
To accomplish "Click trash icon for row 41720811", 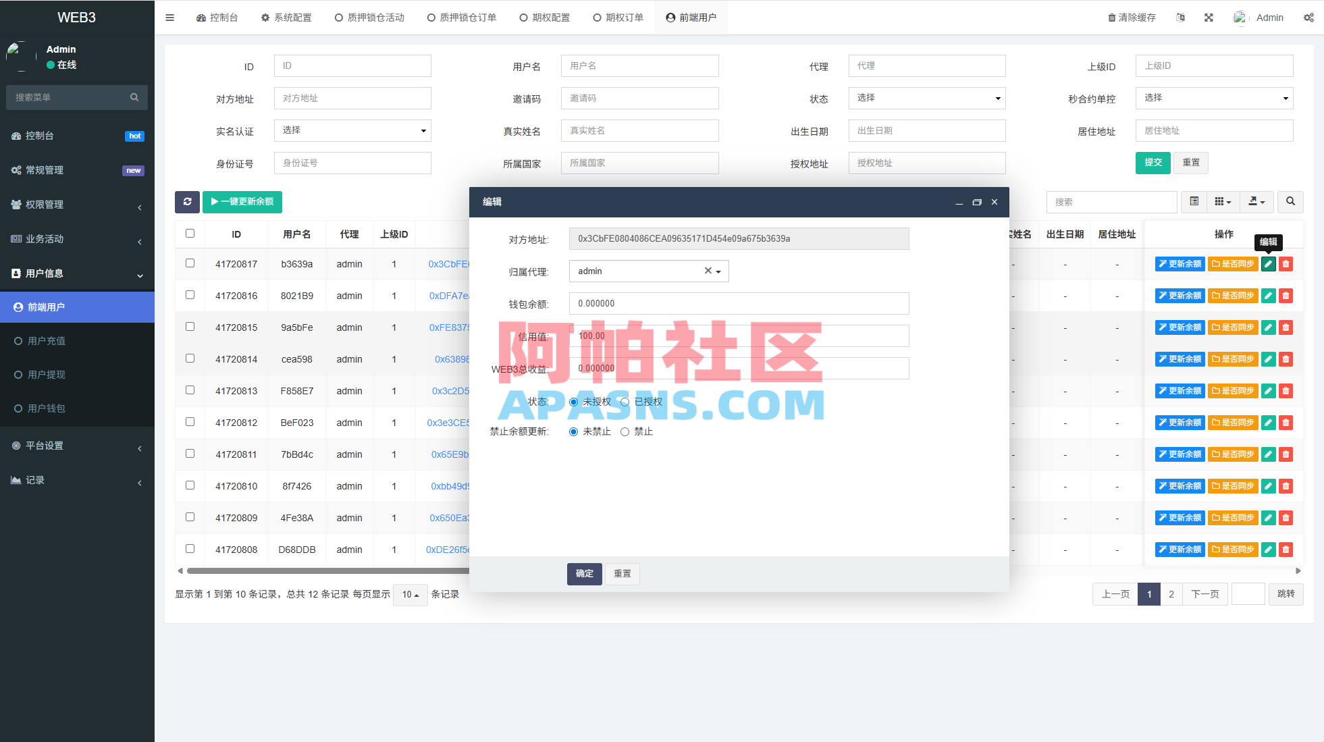I will [x=1286, y=454].
